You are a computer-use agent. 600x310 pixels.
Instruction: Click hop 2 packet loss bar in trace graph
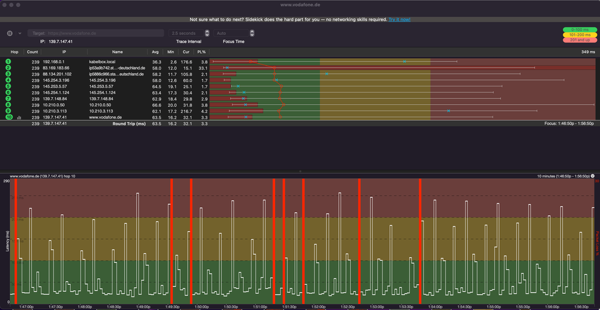[x=402, y=68]
